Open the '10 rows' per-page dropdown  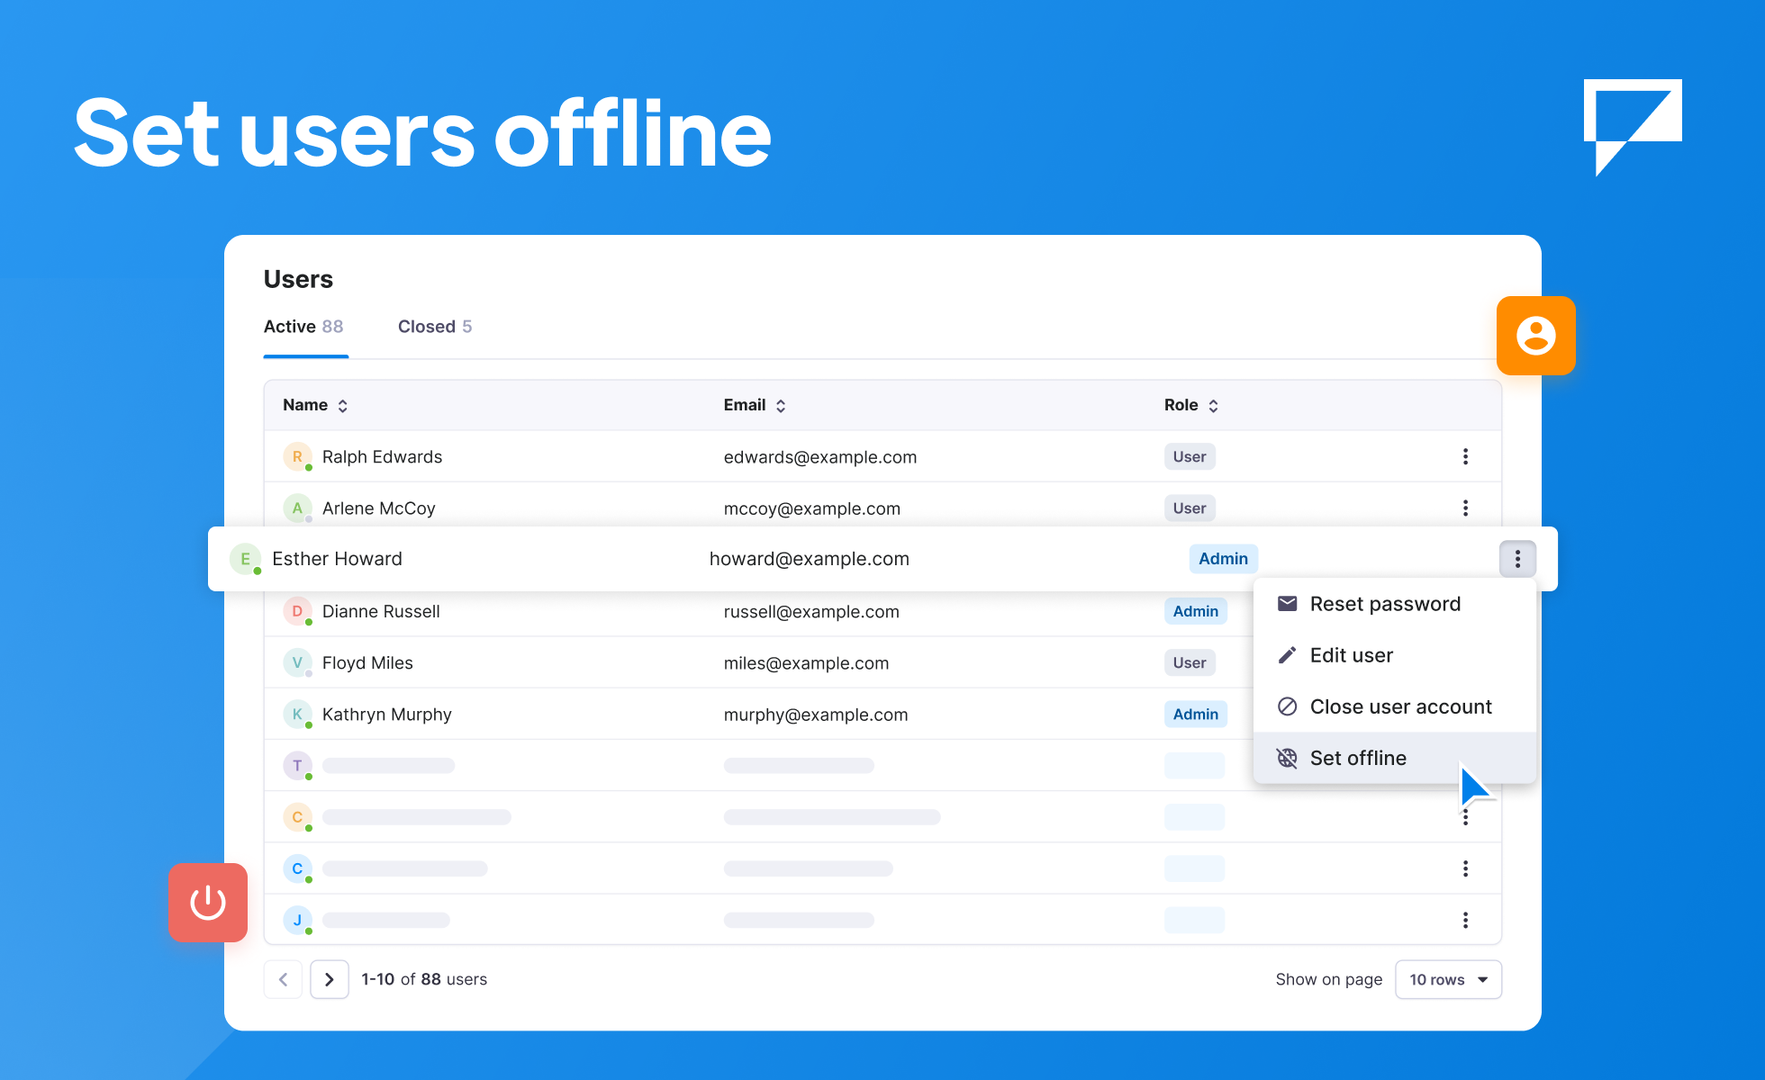pyautogui.click(x=1448, y=979)
